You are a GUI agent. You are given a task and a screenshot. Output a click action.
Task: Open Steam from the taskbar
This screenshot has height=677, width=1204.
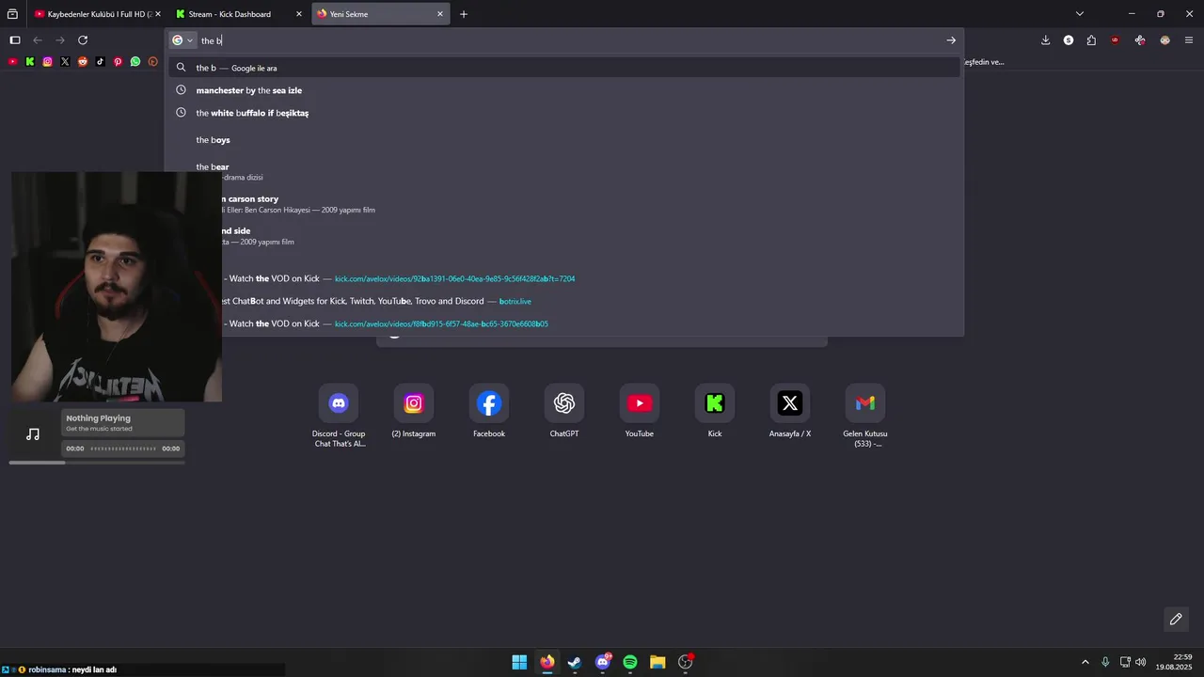pyautogui.click(x=575, y=662)
